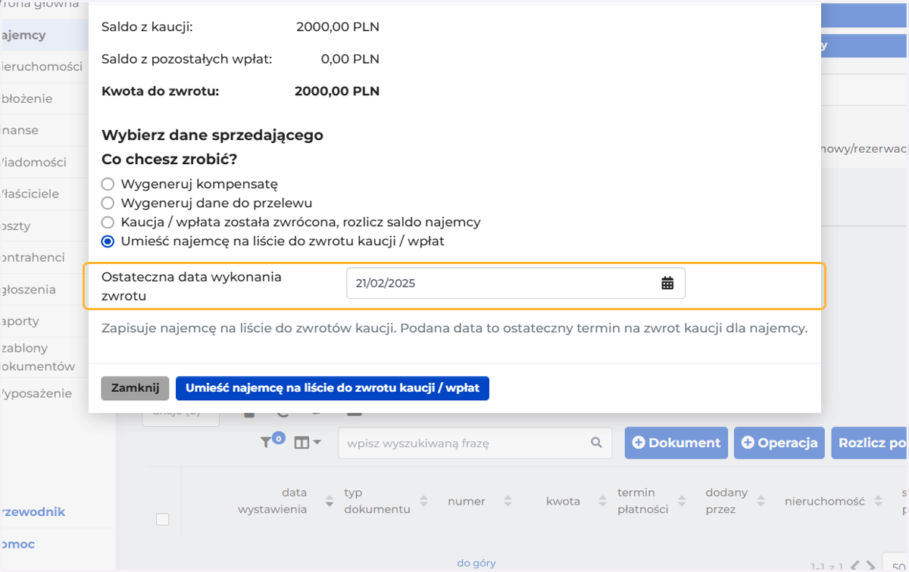Image resolution: width=909 pixels, height=572 pixels.
Task: Open the calendar picker in the date field
Action: tap(667, 283)
